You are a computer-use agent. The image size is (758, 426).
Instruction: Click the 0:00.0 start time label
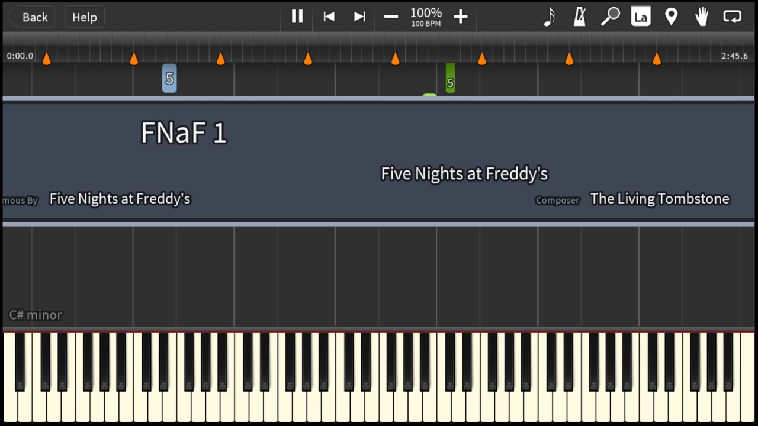(x=20, y=56)
